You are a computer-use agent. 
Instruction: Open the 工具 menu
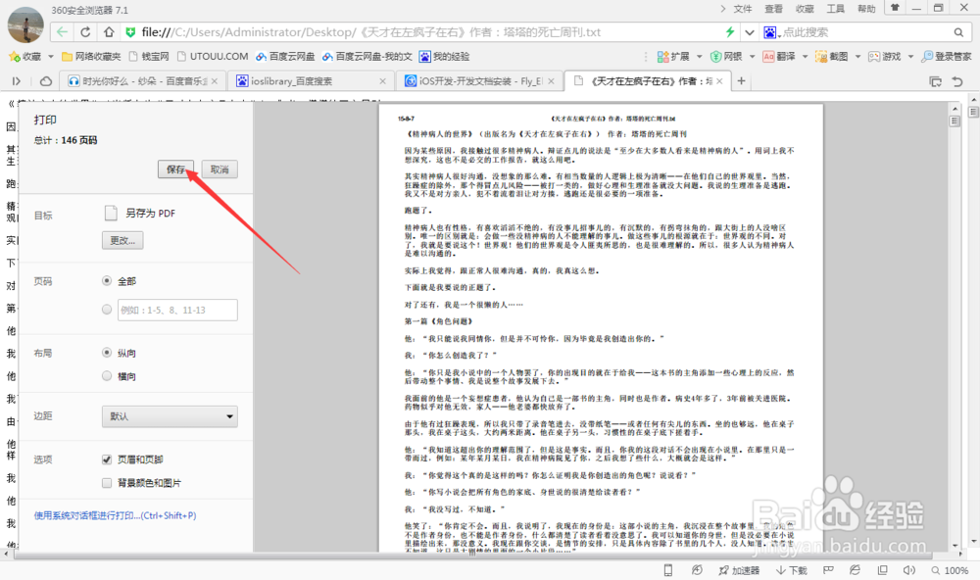click(x=836, y=9)
